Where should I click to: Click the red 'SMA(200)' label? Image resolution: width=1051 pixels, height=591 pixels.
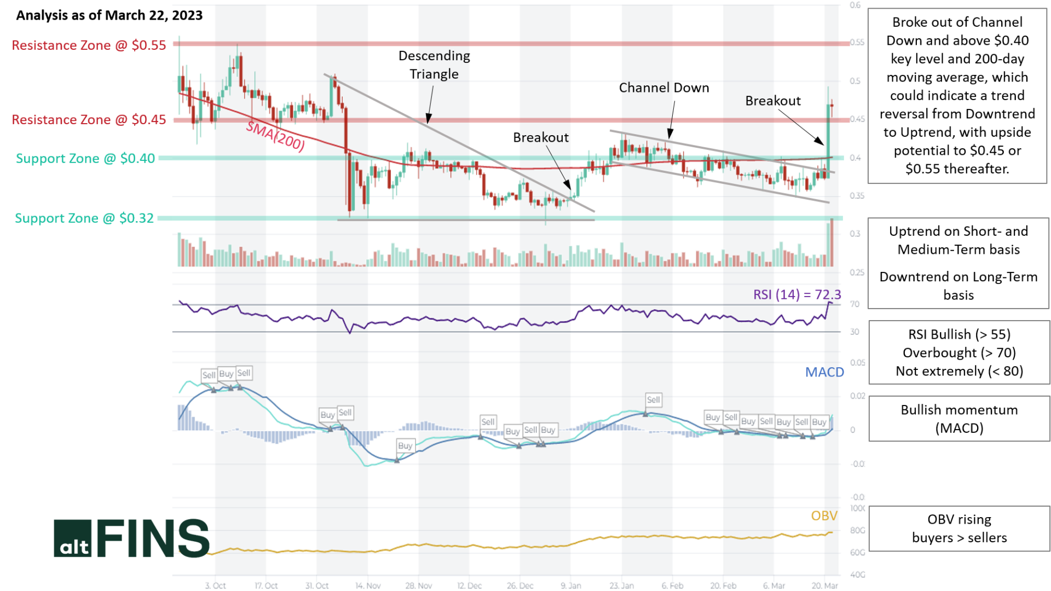[275, 136]
